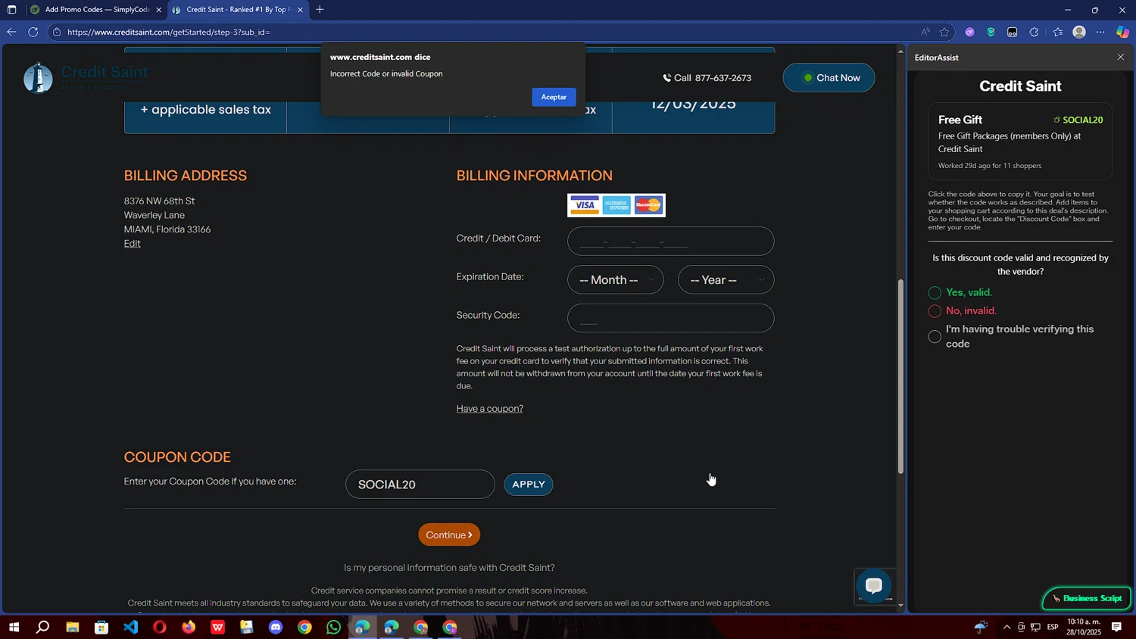The width and height of the screenshot is (1136, 639).
Task: Show hidden system tray icons
Action: click(1006, 627)
